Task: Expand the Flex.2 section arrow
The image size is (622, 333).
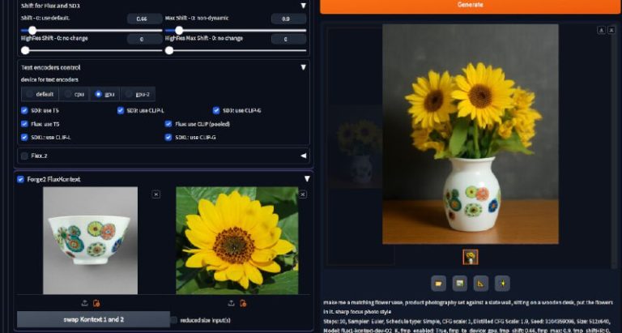Action: point(303,156)
